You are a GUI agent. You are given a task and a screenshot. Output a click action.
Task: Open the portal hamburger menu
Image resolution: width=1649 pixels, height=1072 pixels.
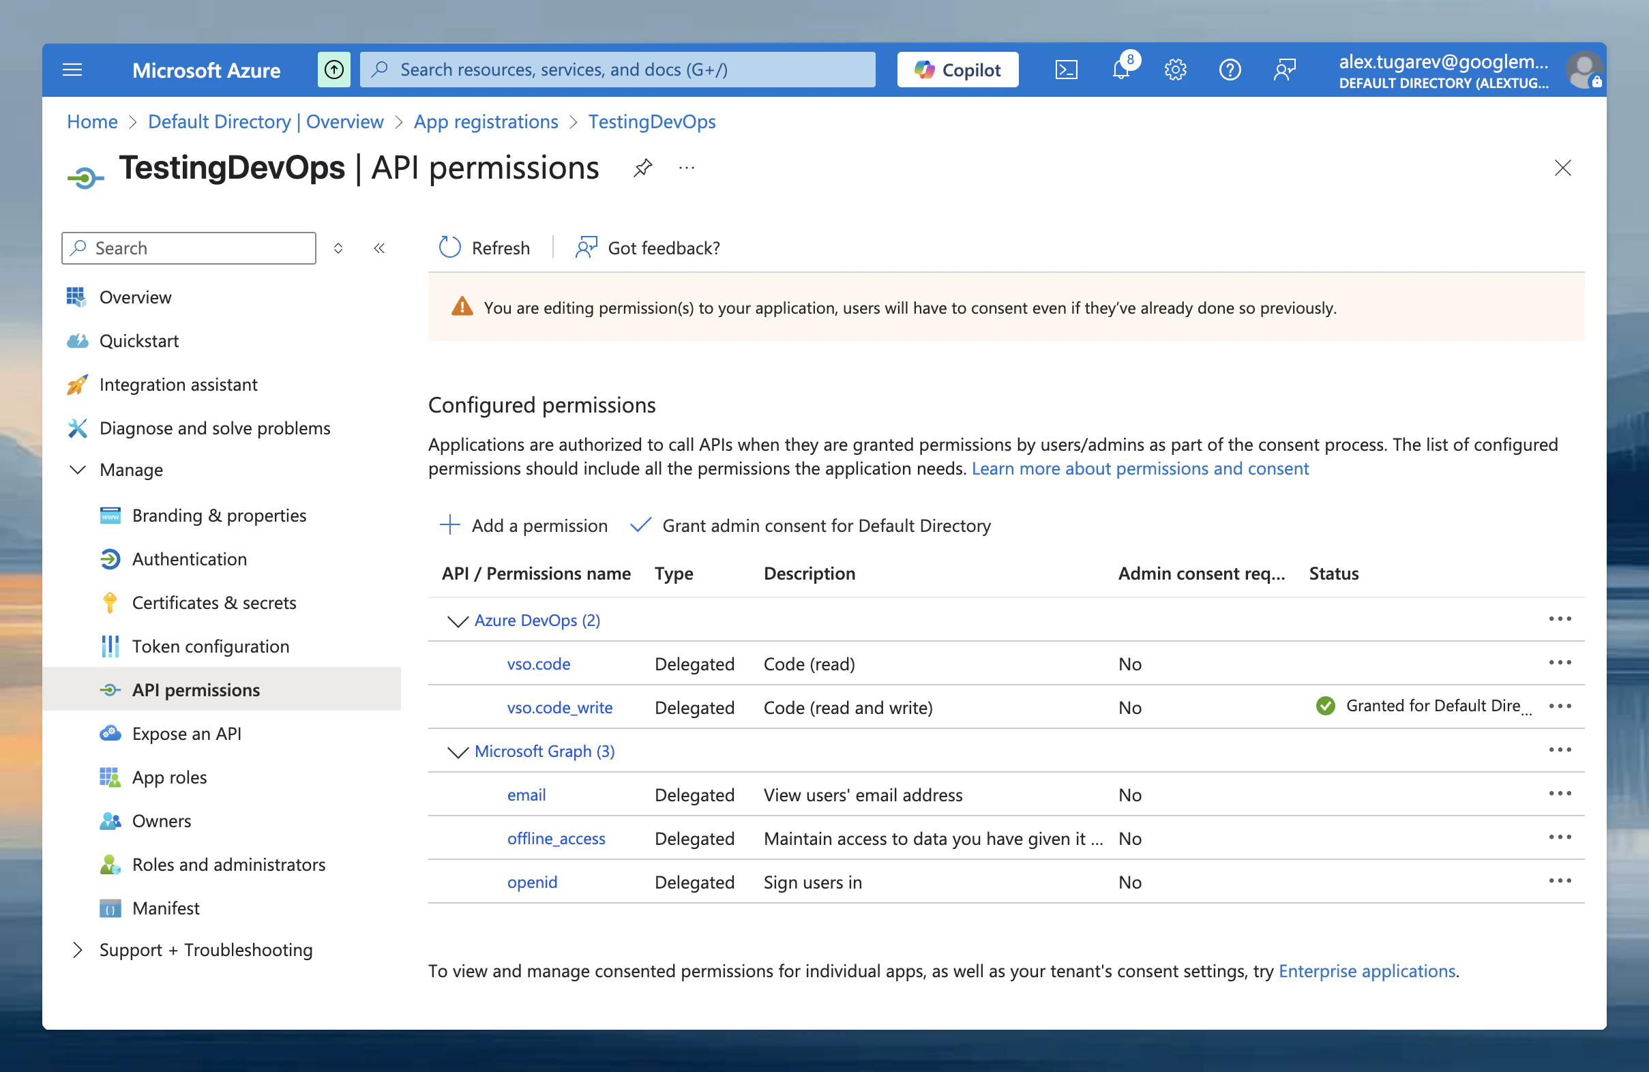click(x=72, y=70)
